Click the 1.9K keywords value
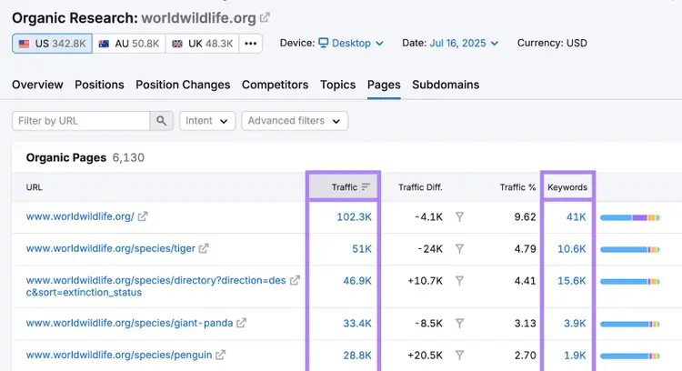This screenshot has width=682, height=371. 575,356
